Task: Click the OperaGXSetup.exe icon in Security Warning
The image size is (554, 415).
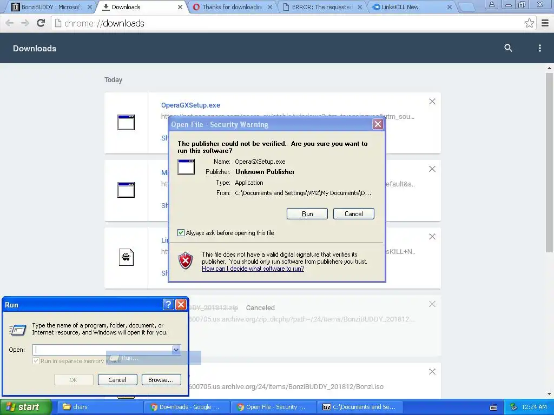Action: click(x=186, y=166)
